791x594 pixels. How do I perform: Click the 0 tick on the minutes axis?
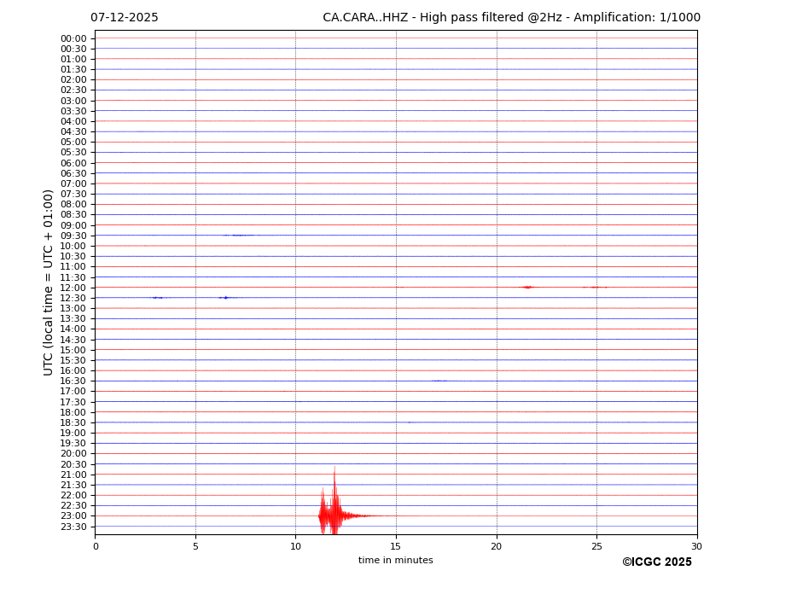[x=96, y=546]
